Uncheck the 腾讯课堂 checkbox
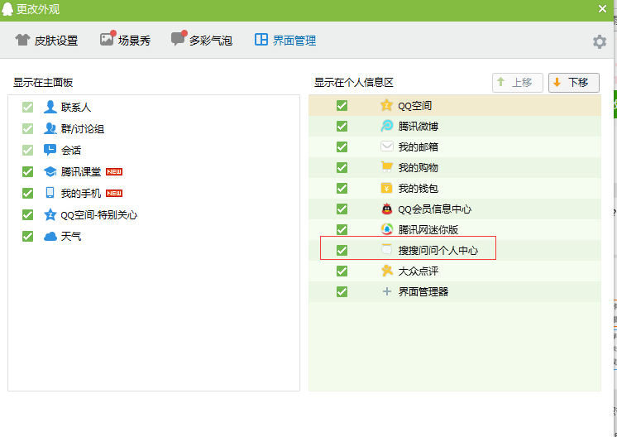Screen dimensions: 617x437 click(x=28, y=171)
